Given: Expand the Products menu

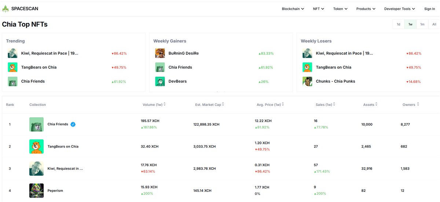Looking at the screenshot, I should [366, 9].
